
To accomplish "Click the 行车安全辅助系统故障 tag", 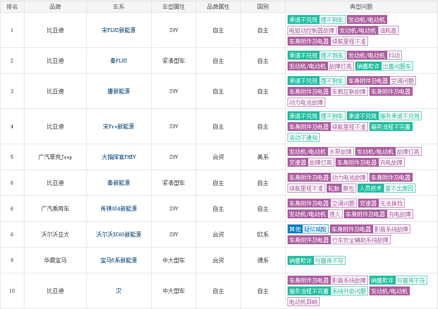I will (360, 240).
